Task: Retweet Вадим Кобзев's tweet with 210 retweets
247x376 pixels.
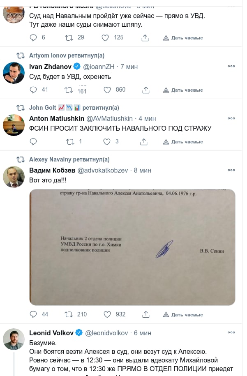Action: (69, 314)
